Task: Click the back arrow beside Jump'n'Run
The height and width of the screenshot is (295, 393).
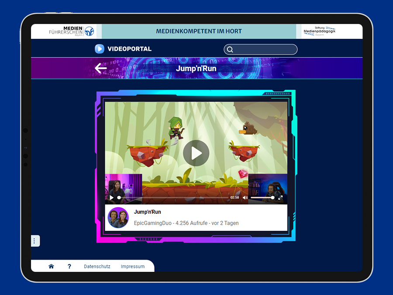Action: pyautogui.click(x=101, y=68)
